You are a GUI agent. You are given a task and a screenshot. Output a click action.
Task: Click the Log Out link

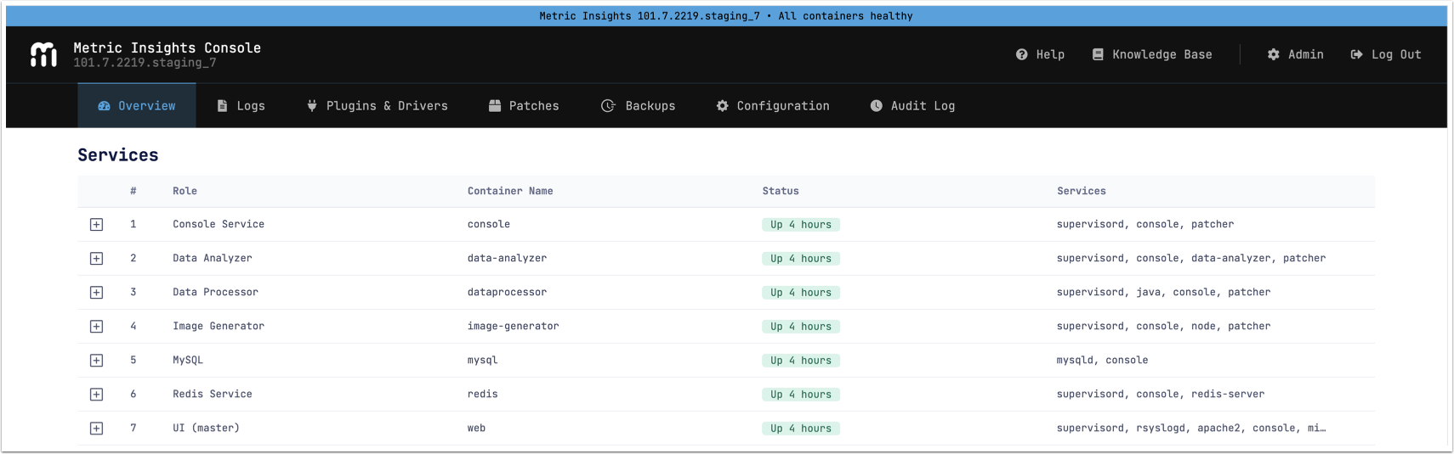click(x=1386, y=54)
